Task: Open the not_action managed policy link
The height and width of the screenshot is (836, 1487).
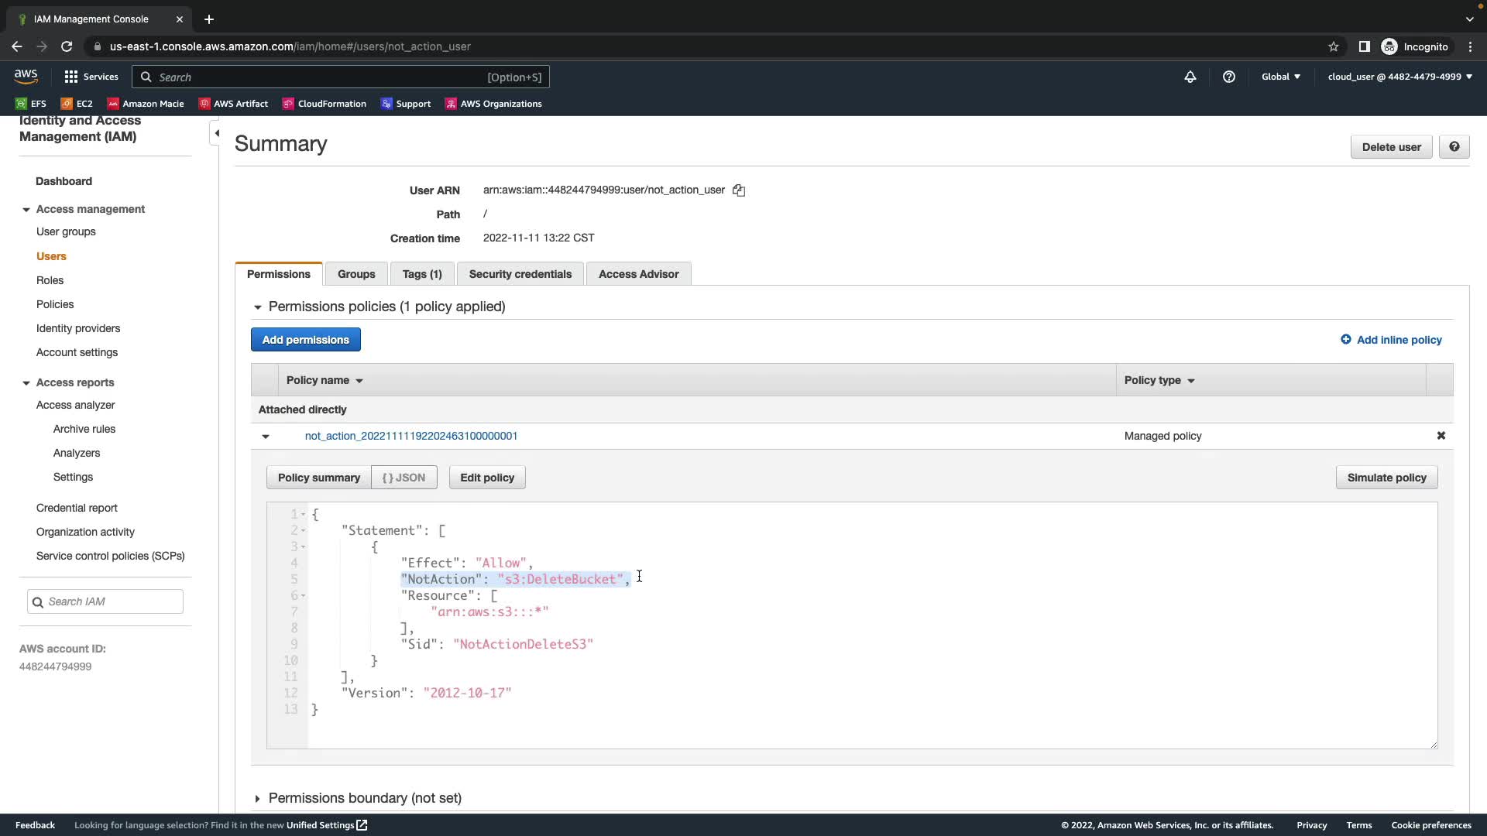Action: 410,436
